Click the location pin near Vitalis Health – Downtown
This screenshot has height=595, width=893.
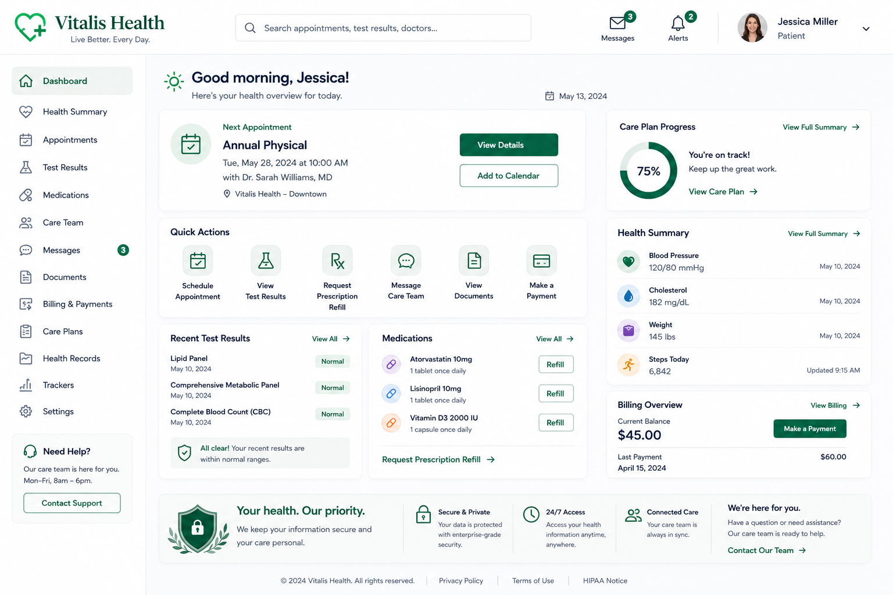pyautogui.click(x=227, y=193)
